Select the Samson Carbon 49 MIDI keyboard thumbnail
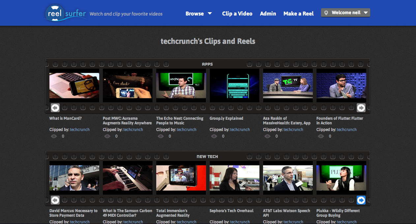 point(128,178)
